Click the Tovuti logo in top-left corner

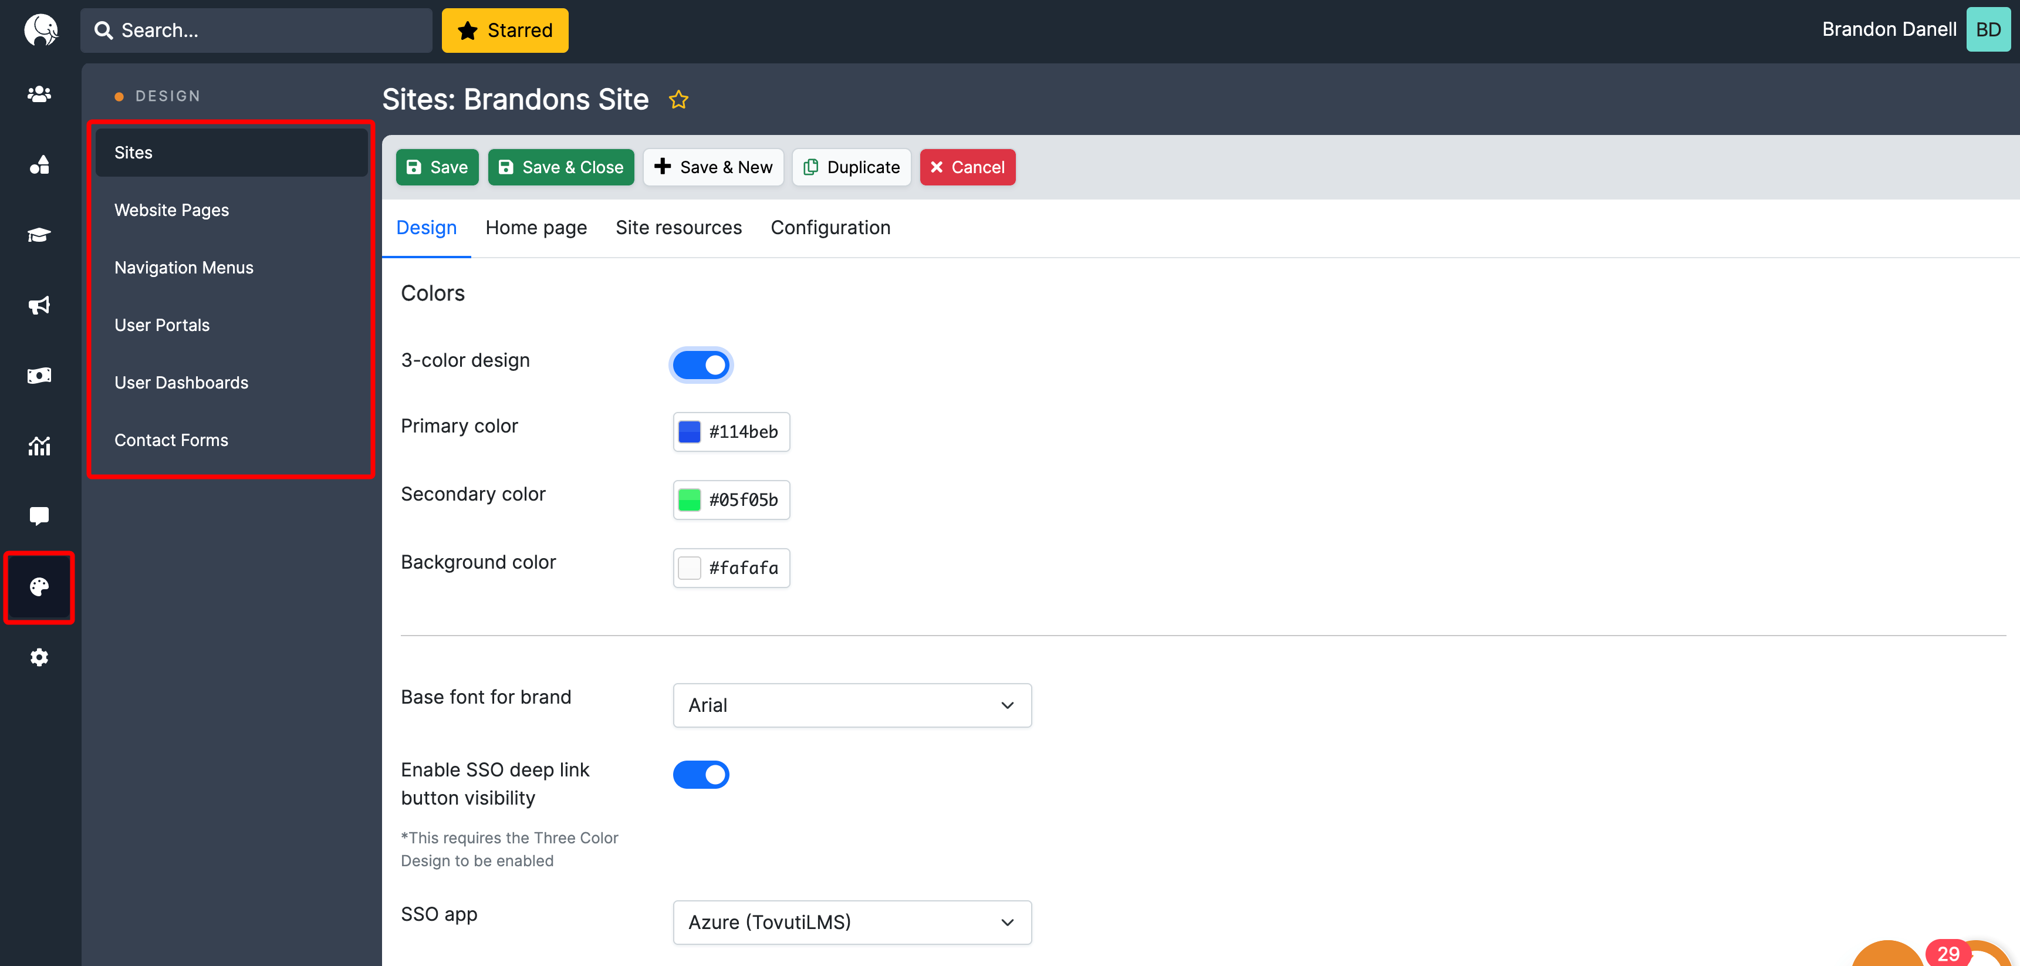[40, 31]
